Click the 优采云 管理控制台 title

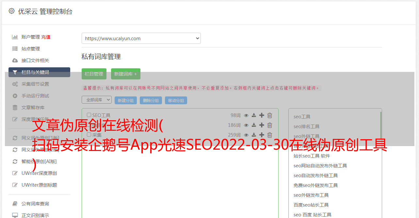(45, 11)
